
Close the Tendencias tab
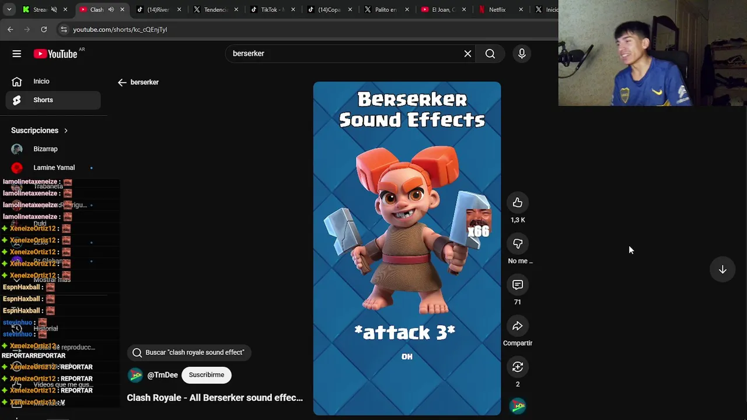click(x=236, y=9)
